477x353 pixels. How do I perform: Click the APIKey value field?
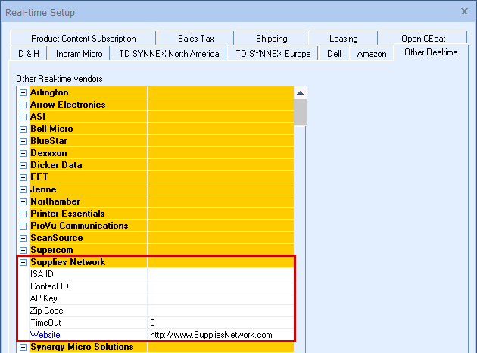[x=220, y=298]
